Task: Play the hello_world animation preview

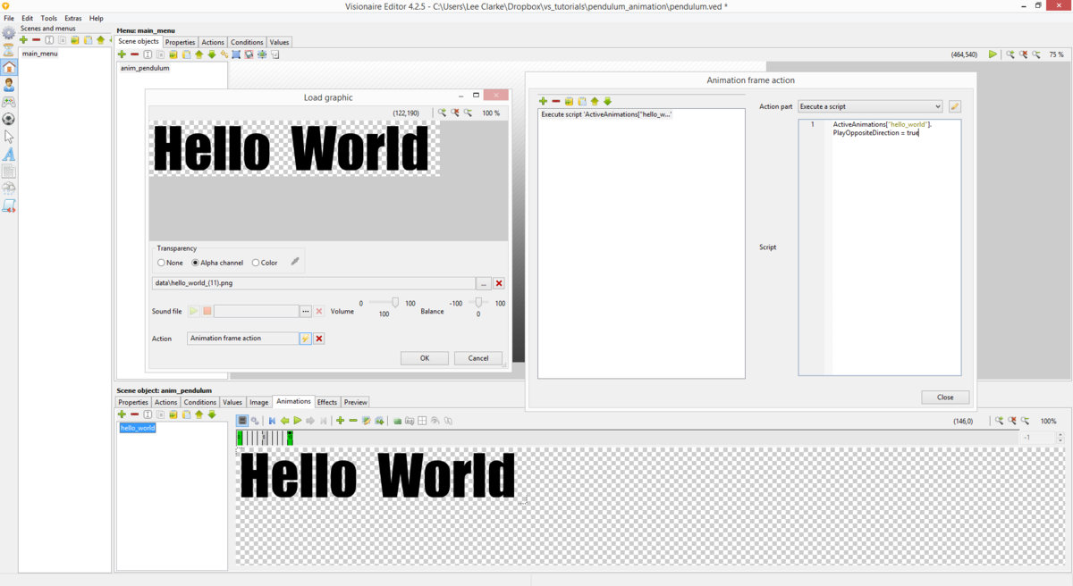Action: (298, 420)
